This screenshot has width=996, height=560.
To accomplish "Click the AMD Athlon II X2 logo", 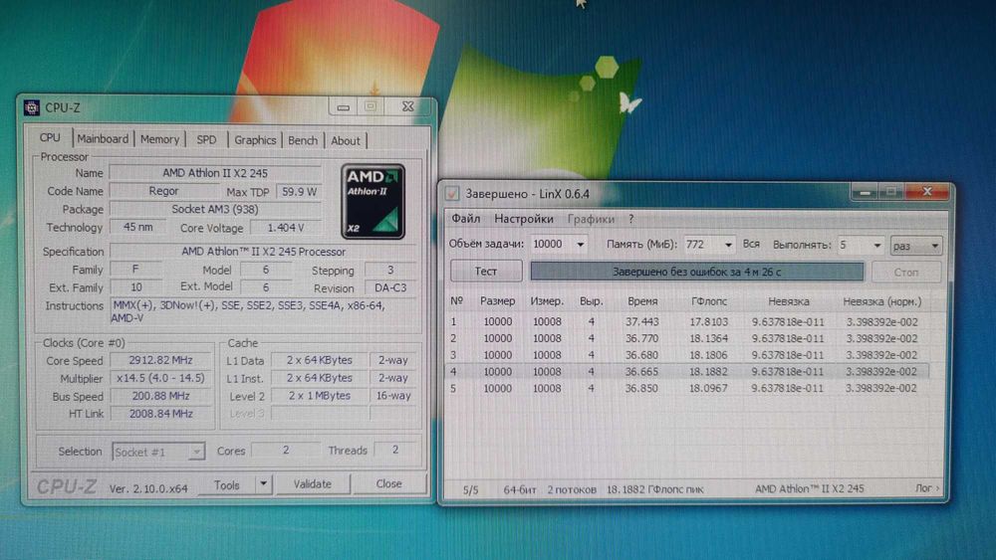I will click(373, 202).
